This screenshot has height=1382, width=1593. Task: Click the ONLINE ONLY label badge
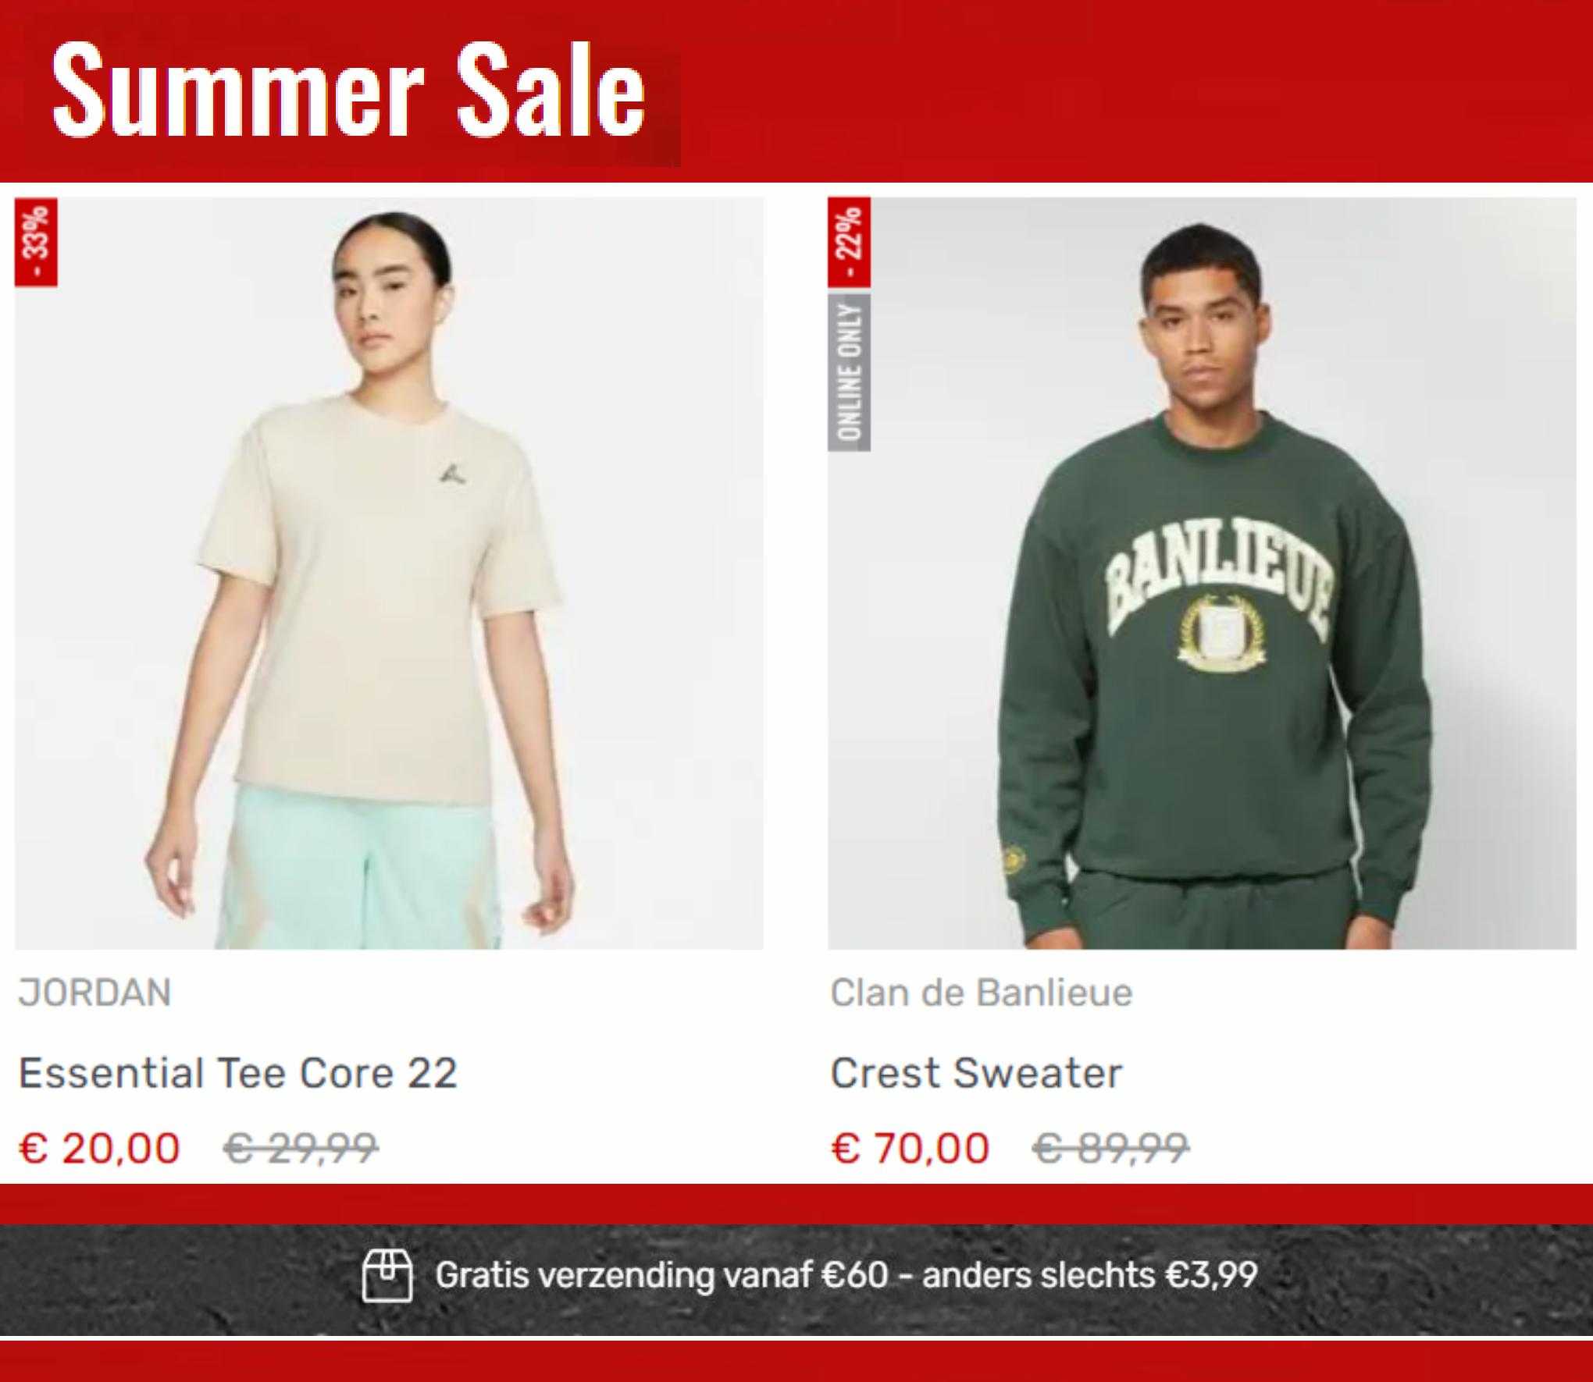click(x=849, y=373)
